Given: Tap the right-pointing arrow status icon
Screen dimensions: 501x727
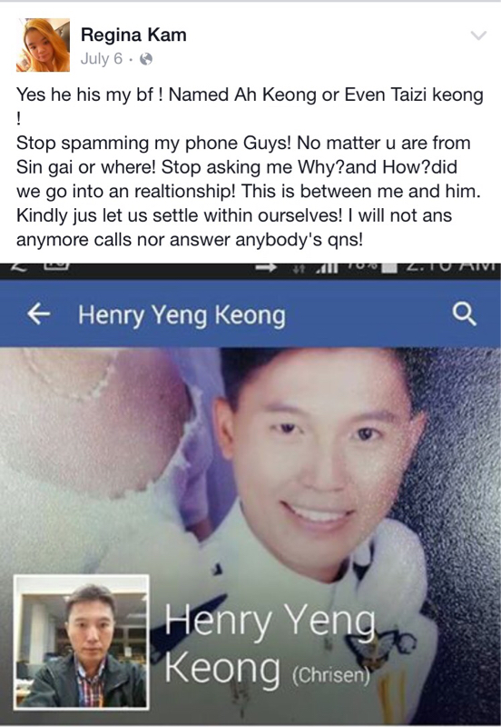Looking at the screenshot, I should (266, 267).
